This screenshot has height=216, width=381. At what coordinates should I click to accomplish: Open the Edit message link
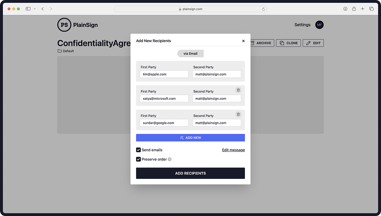coord(234,150)
